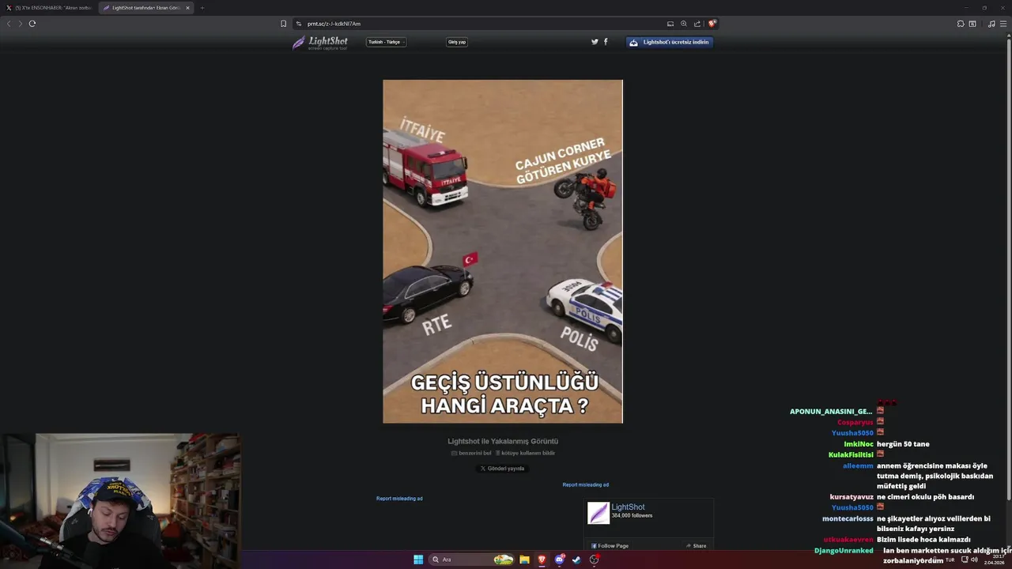Open network status tray icon
This screenshot has height=569, width=1012.
(x=965, y=560)
